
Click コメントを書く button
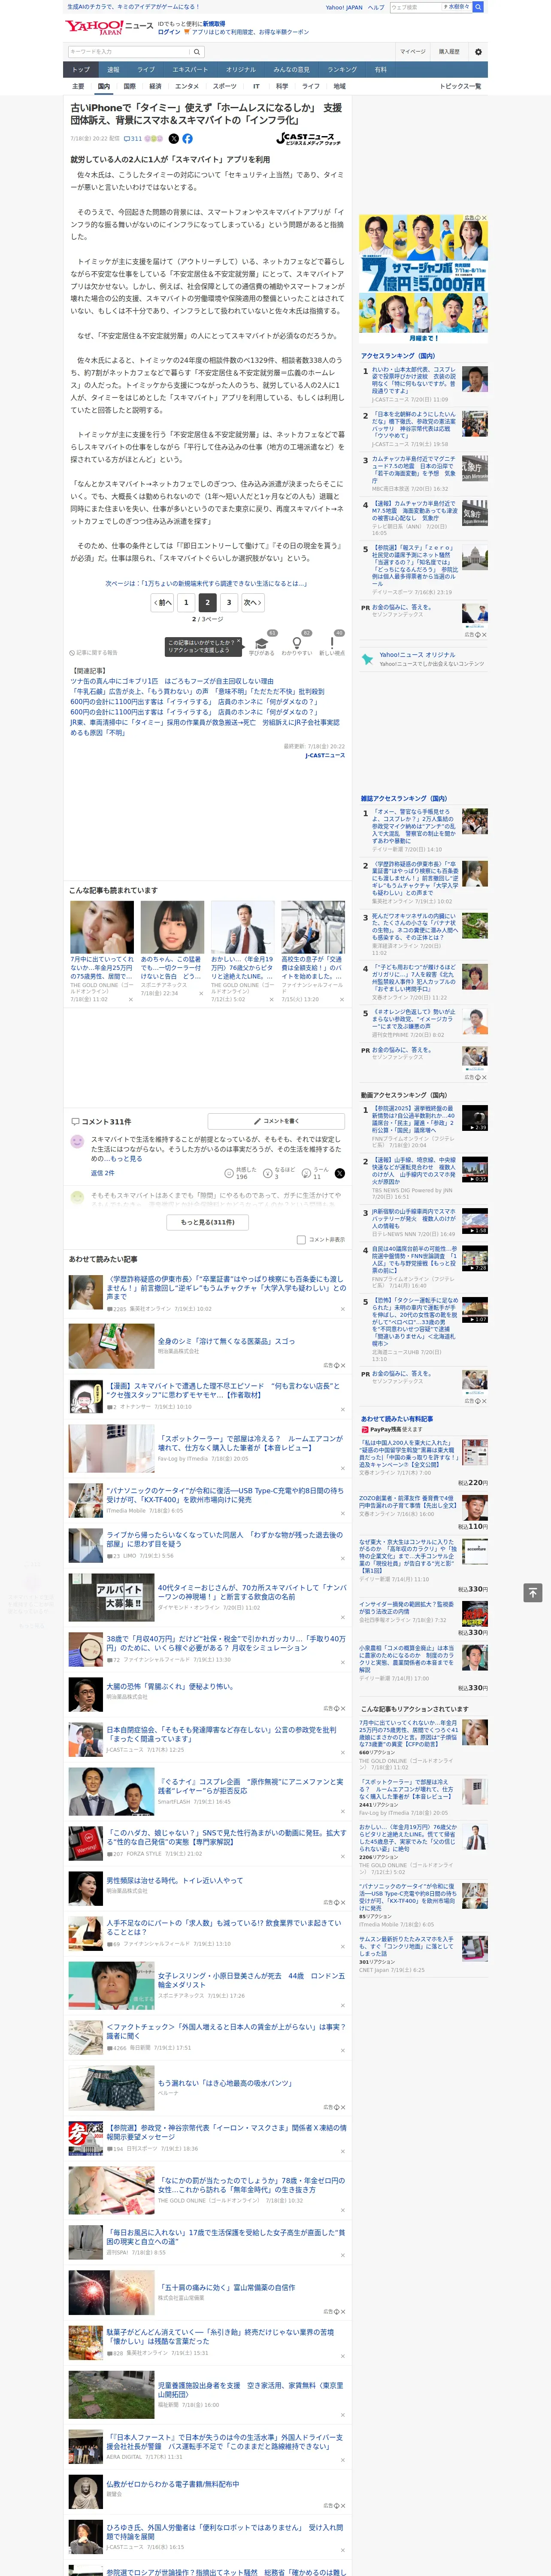(x=276, y=1121)
